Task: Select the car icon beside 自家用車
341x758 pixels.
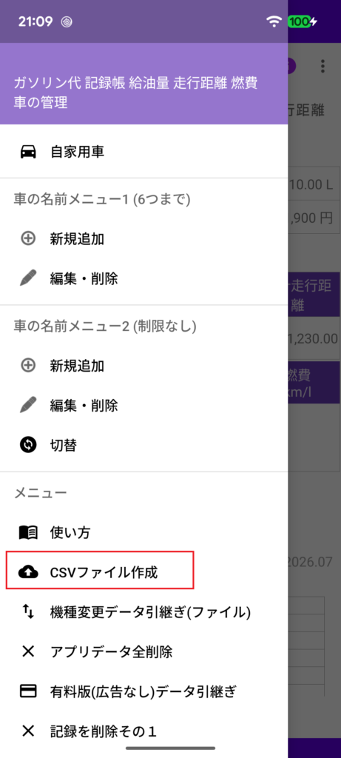Action: 28,152
